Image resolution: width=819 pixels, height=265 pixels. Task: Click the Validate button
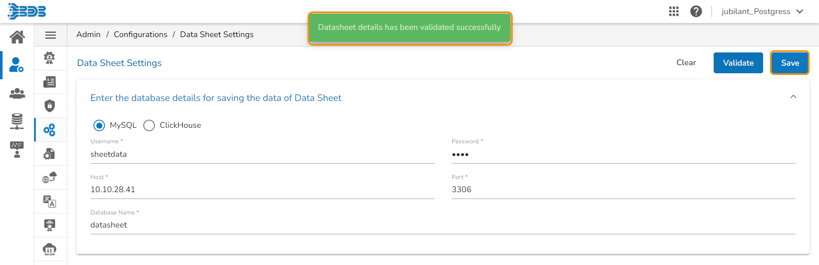point(738,63)
